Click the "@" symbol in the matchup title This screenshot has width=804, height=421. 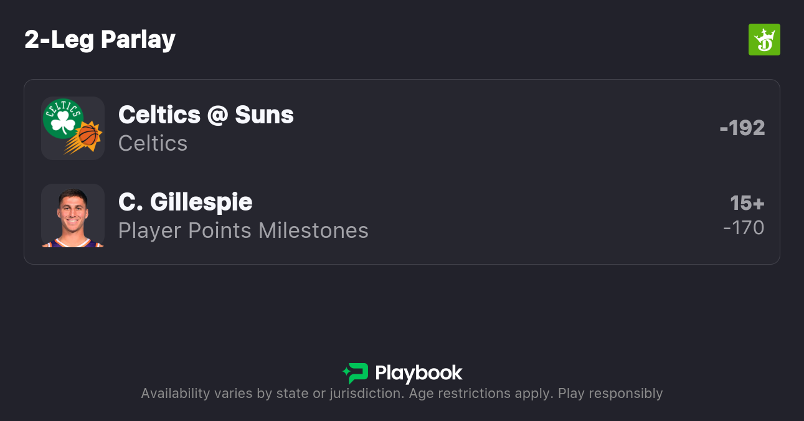pos(217,115)
